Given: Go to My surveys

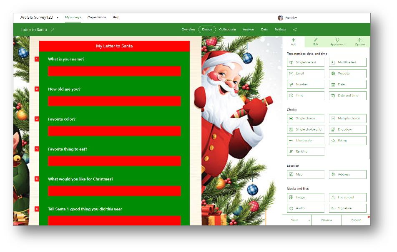Looking at the screenshot, I should (x=73, y=17).
